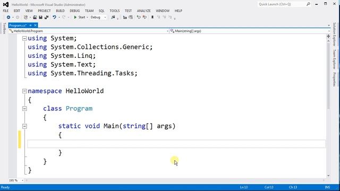Start debugging with the green Start button
This screenshot has height=191, width=340.
(79, 18)
